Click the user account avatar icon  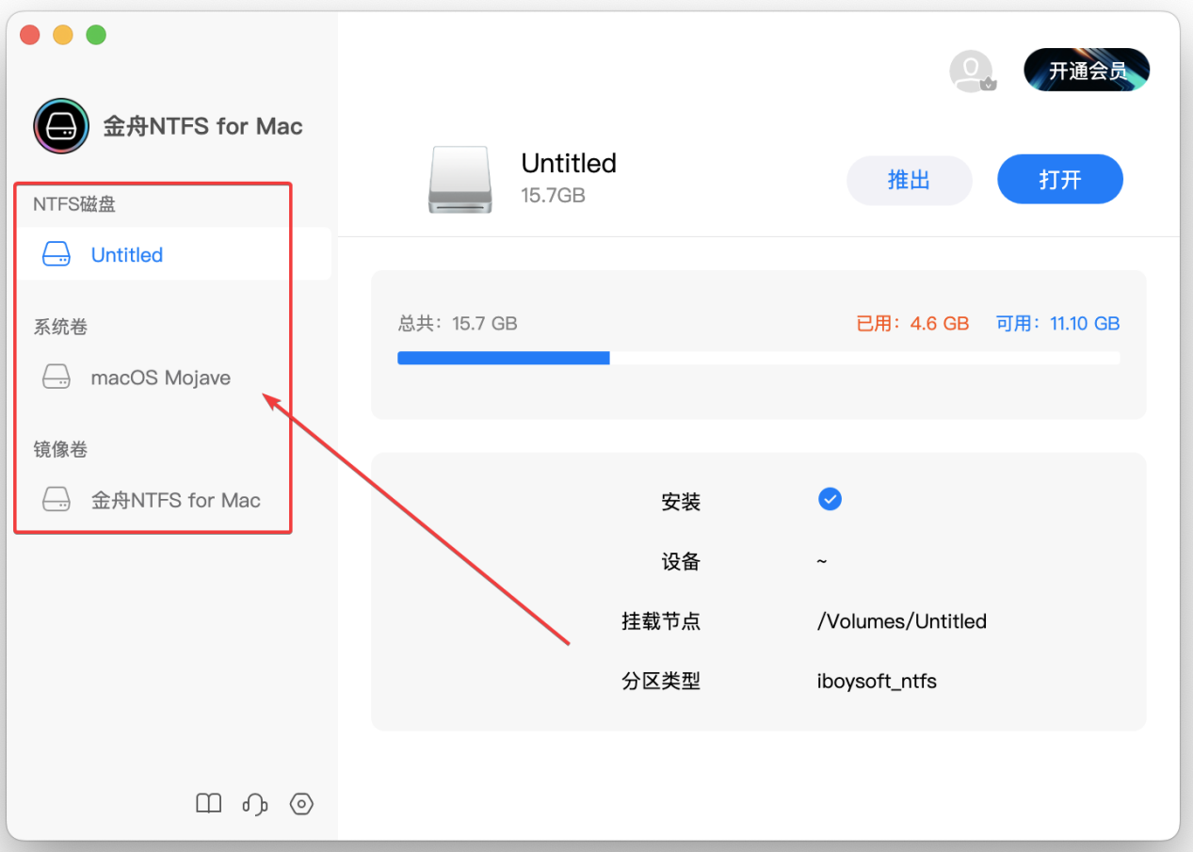(972, 72)
